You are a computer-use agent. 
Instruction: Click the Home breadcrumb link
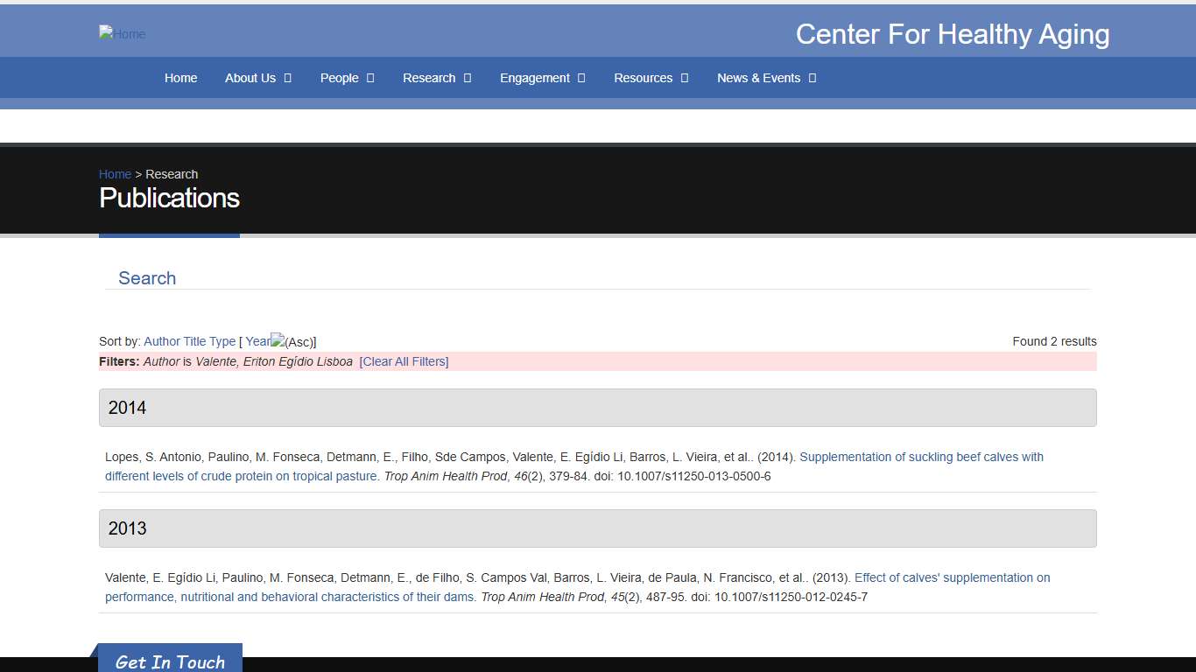pyautogui.click(x=115, y=174)
